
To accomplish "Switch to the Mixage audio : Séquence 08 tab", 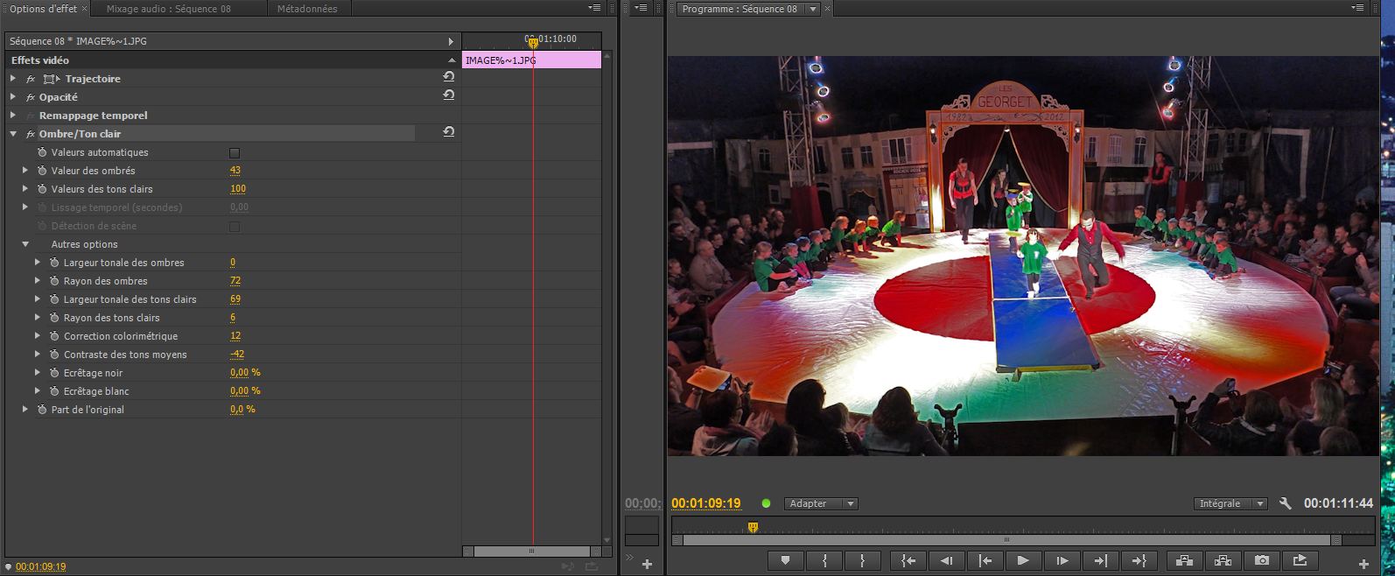I will click(x=169, y=9).
